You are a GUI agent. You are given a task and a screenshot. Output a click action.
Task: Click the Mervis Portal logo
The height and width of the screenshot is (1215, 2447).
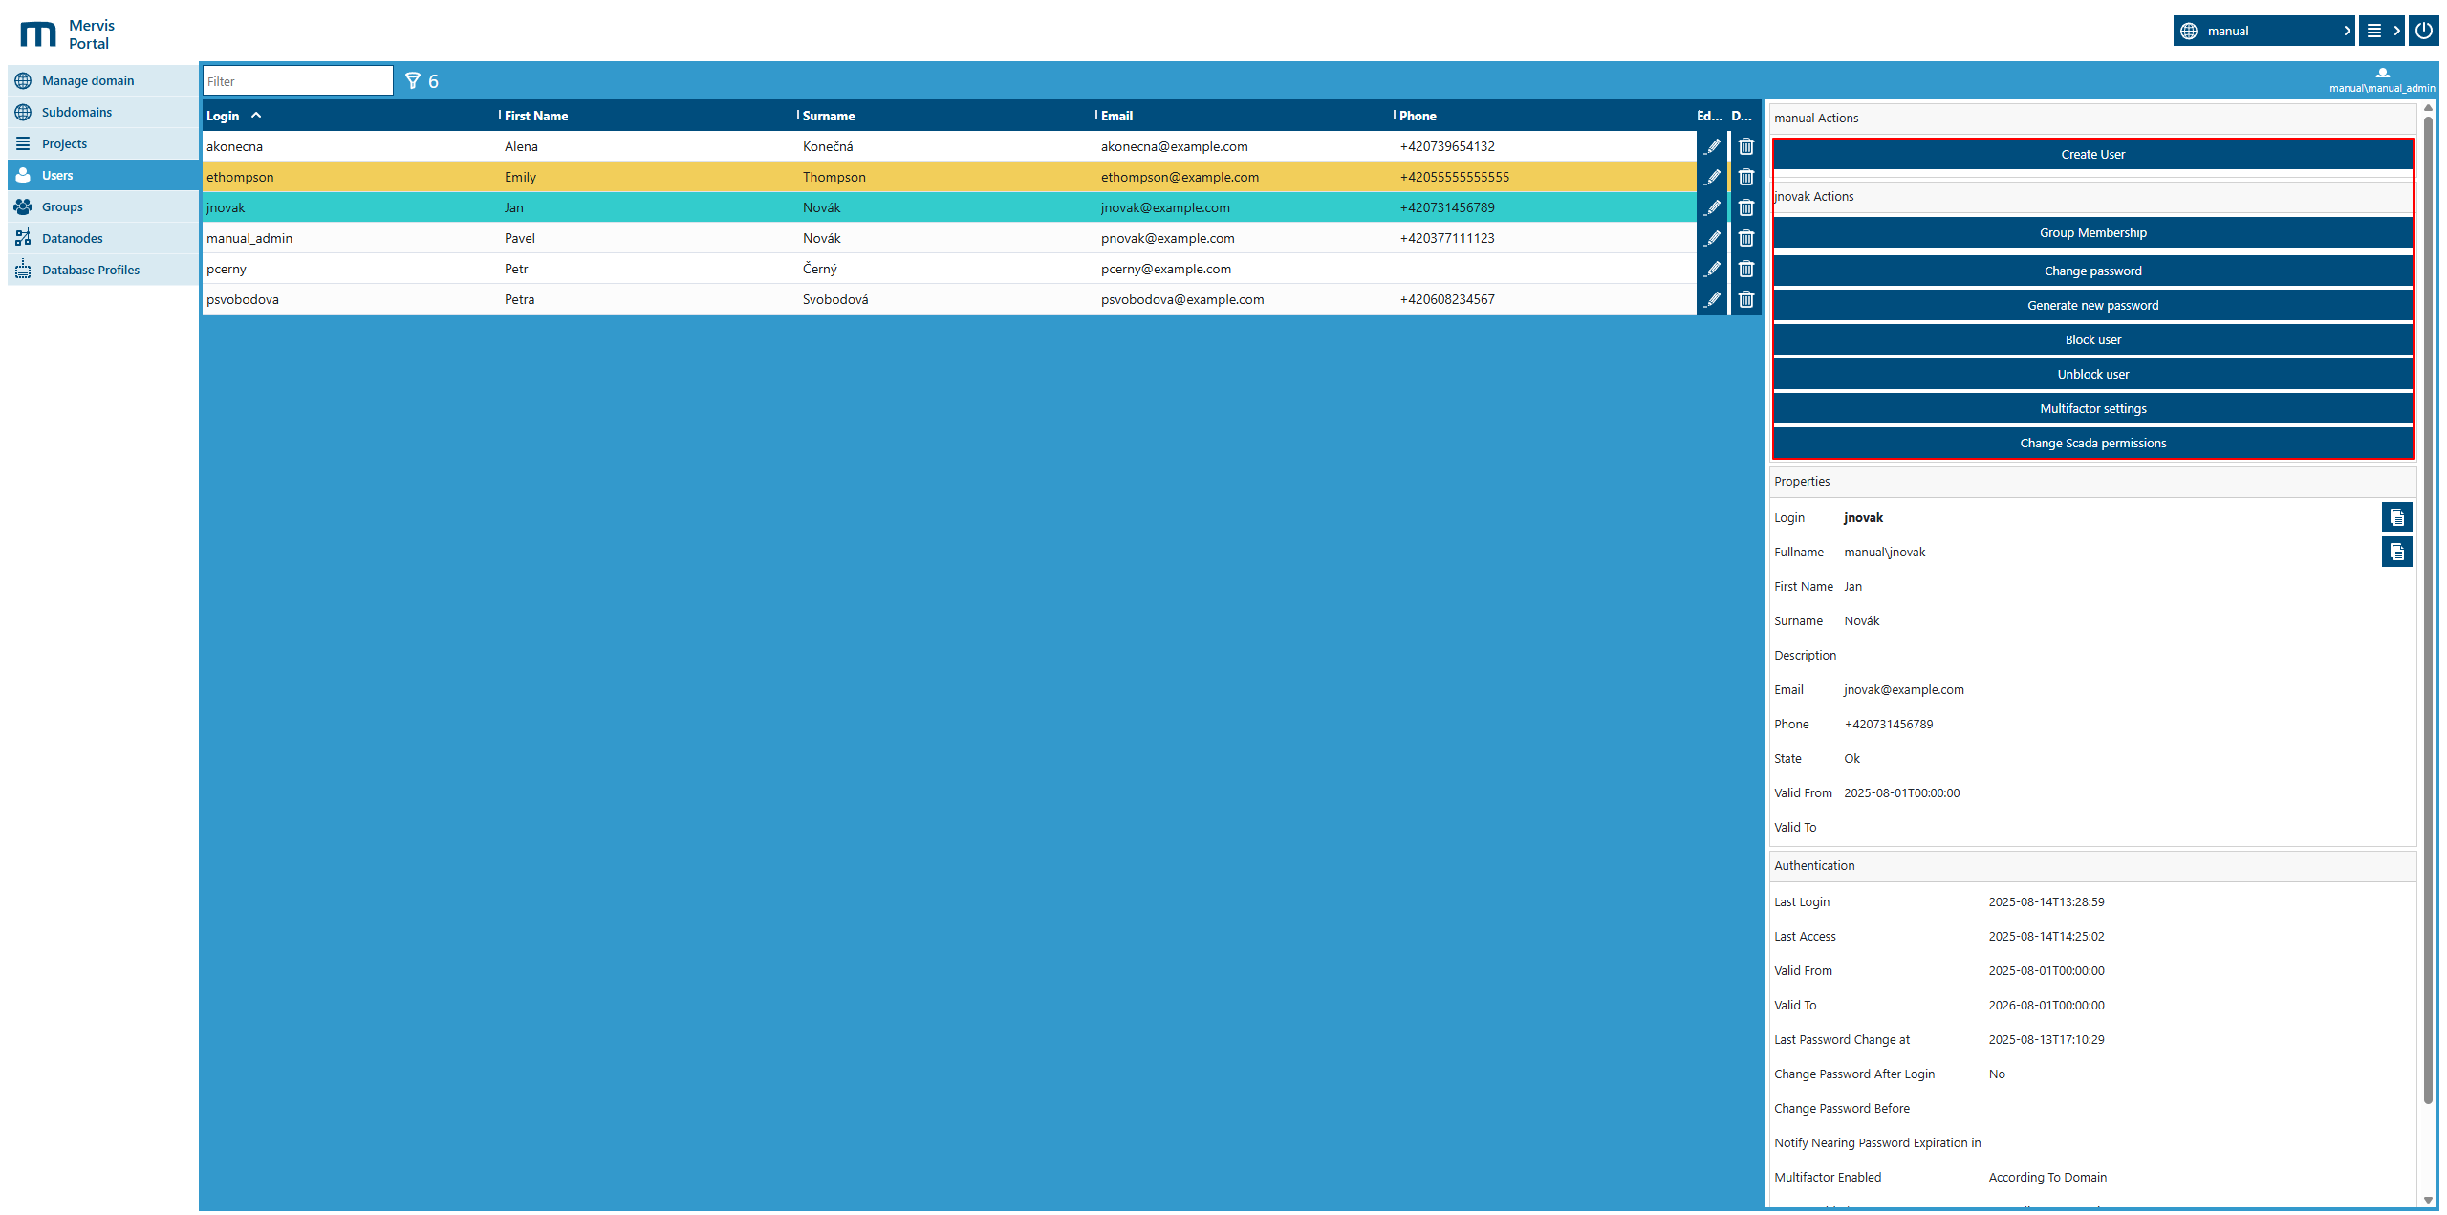click(67, 34)
